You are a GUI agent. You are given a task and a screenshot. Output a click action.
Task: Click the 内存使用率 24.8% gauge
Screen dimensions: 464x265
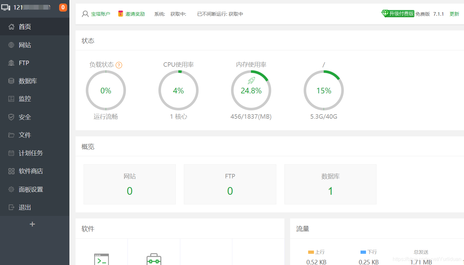pos(251,90)
